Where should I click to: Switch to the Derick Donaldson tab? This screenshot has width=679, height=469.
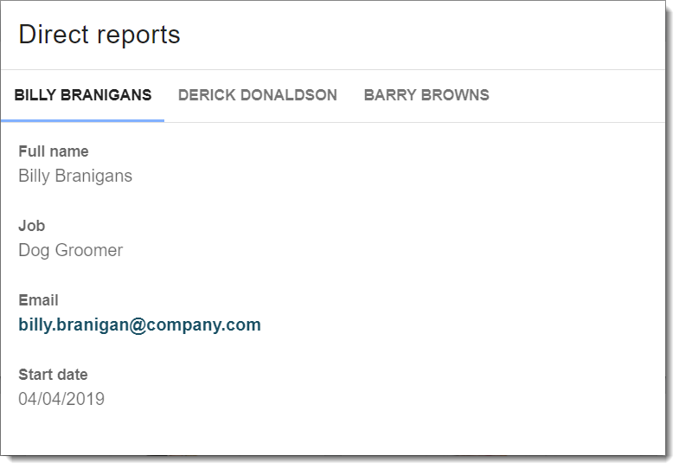[x=257, y=95]
